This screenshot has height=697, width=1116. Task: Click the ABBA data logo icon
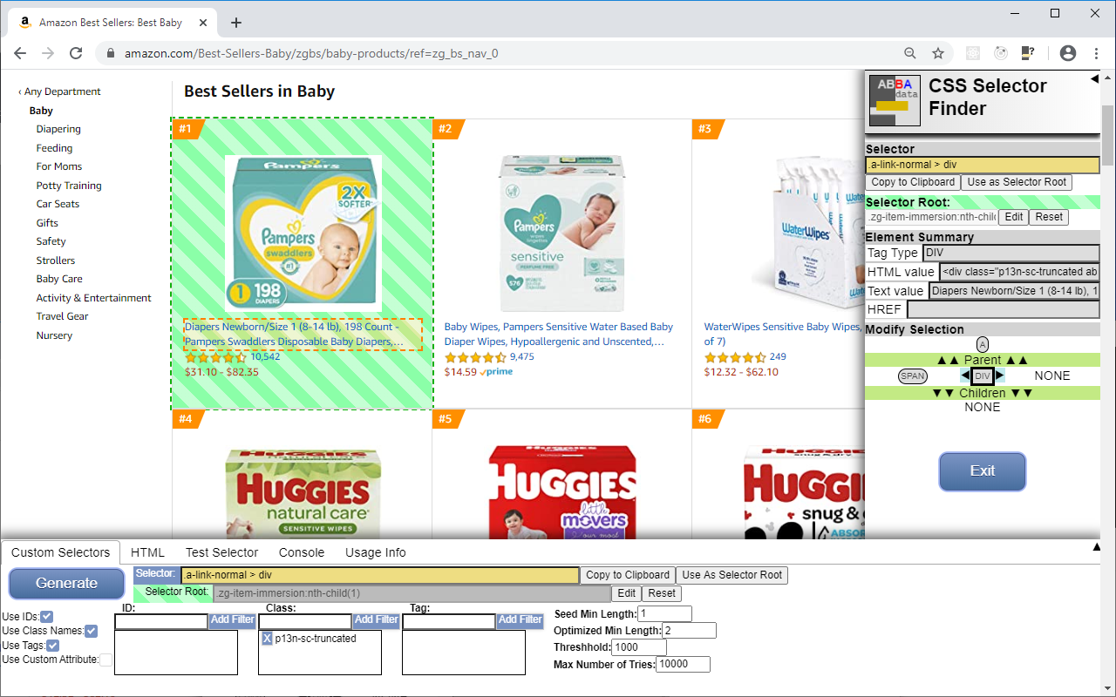point(894,101)
